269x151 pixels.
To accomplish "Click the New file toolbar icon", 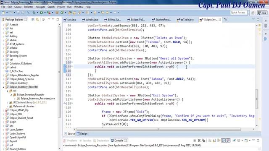I will [x=3, y=13].
